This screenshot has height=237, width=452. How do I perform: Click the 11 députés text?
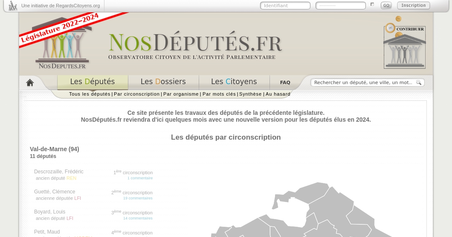43,156
